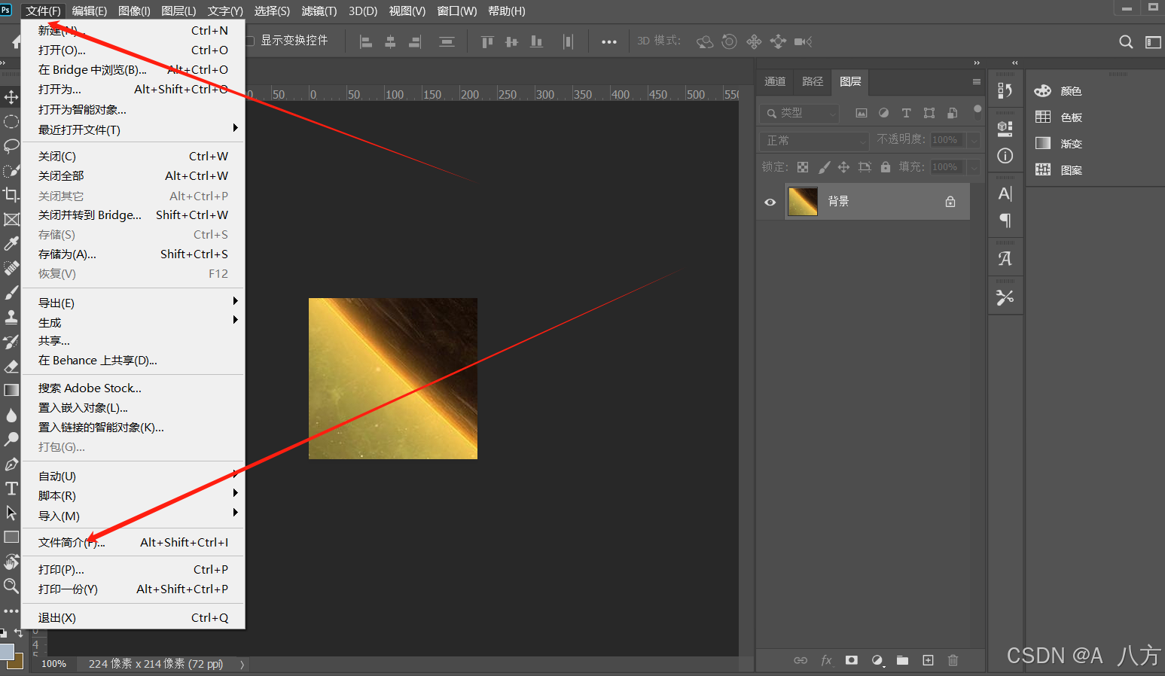Open the search icon in options bar
Viewport: 1165px width, 676px height.
coord(1126,41)
